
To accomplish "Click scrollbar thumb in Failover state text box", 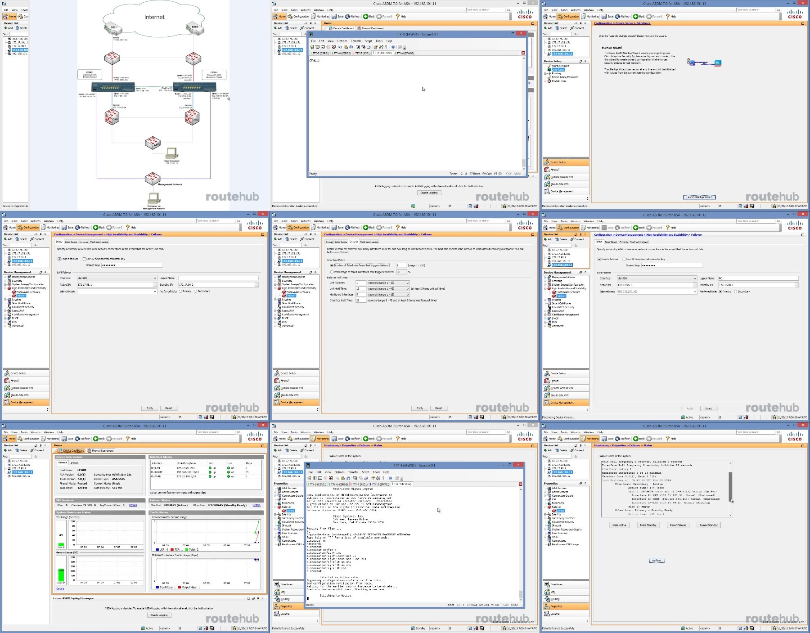I will click(x=730, y=487).
